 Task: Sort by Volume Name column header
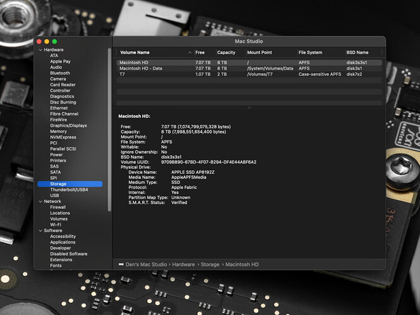click(135, 53)
